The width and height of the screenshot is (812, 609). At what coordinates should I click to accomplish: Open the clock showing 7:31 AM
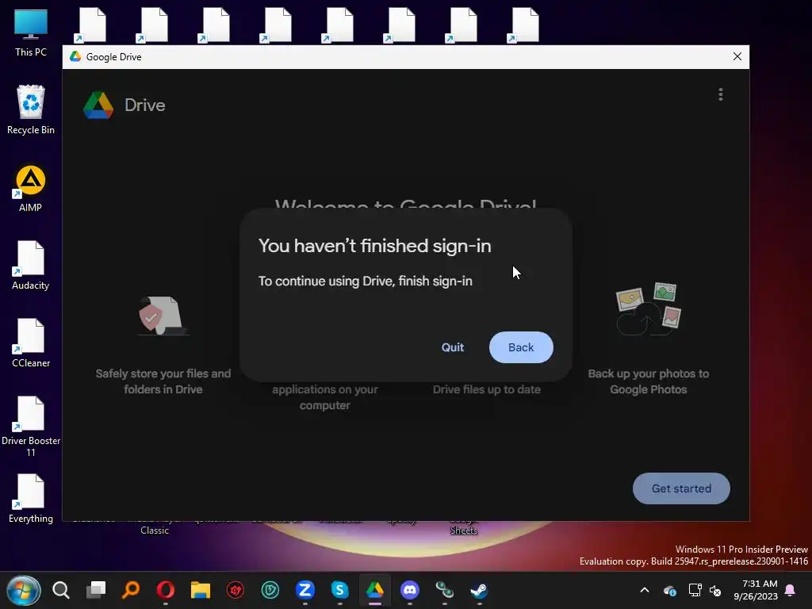tap(756, 590)
